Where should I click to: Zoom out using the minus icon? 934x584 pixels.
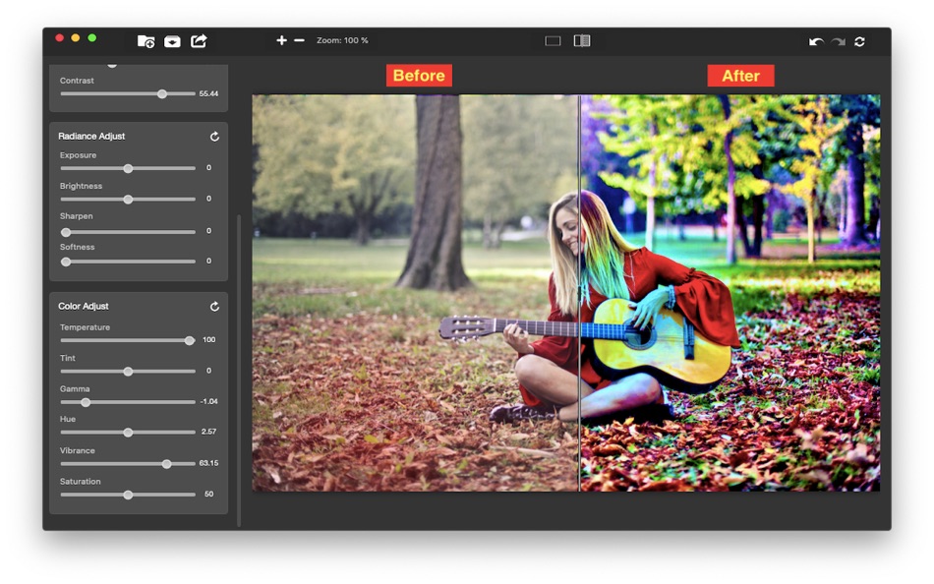point(298,41)
